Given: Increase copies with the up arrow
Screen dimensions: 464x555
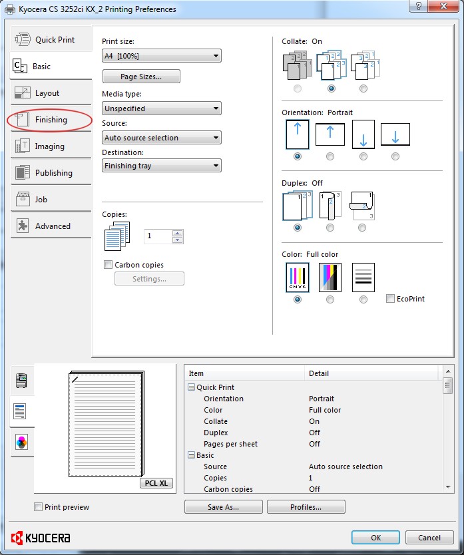Looking at the screenshot, I should pyautogui.click(x=178, y=233).
